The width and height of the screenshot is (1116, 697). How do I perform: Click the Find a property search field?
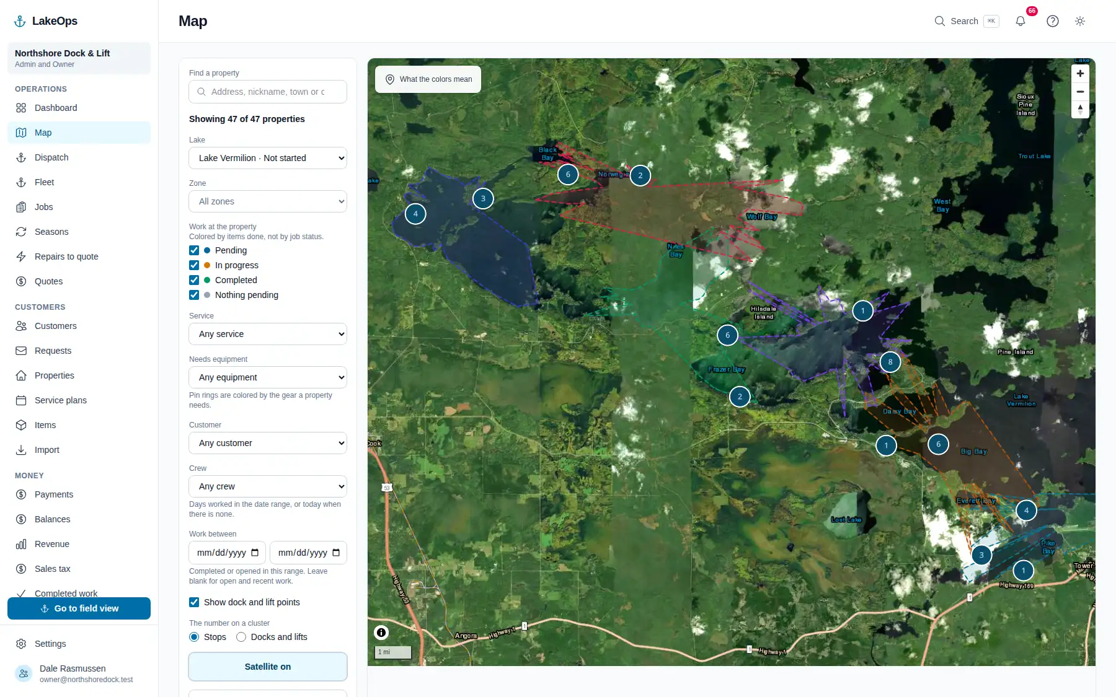point(268,92)
